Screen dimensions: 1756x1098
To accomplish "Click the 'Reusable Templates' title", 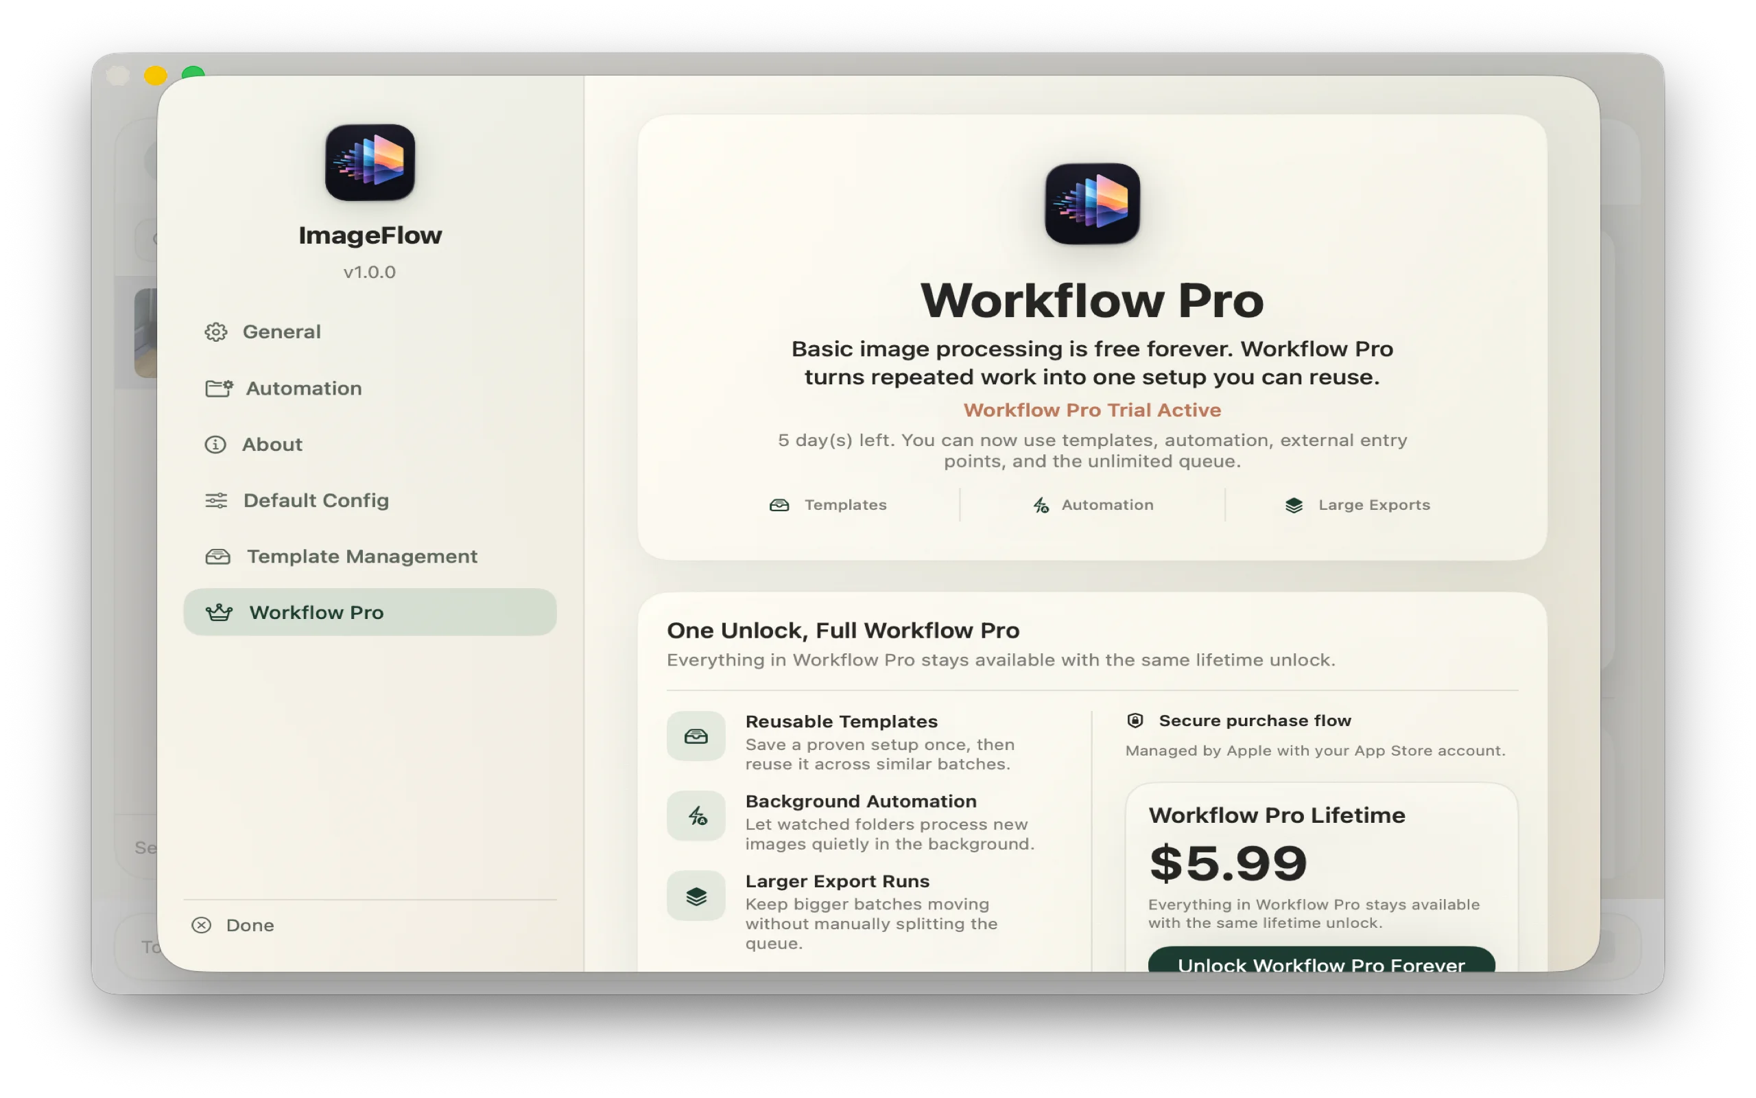I will [x=842, y=722].
